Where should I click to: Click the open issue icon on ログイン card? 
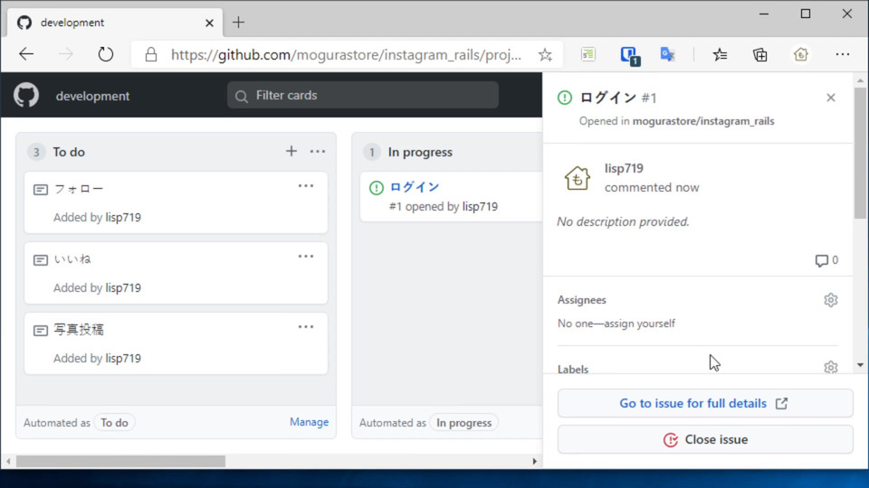pyautogui.click(x=377, y=188)
